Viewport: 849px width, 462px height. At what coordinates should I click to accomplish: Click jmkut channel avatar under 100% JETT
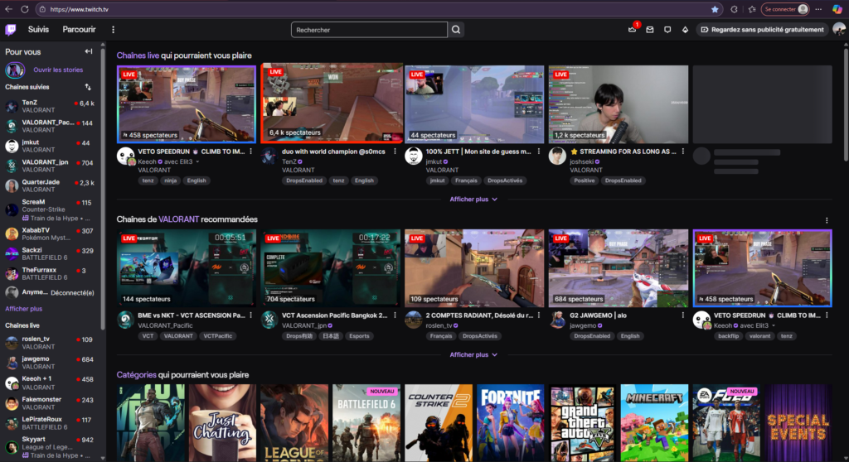click(x=414, y=156)
